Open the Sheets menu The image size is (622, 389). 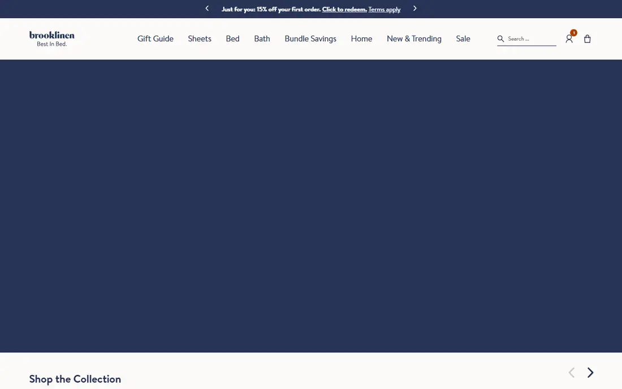(x=200, y=39)
